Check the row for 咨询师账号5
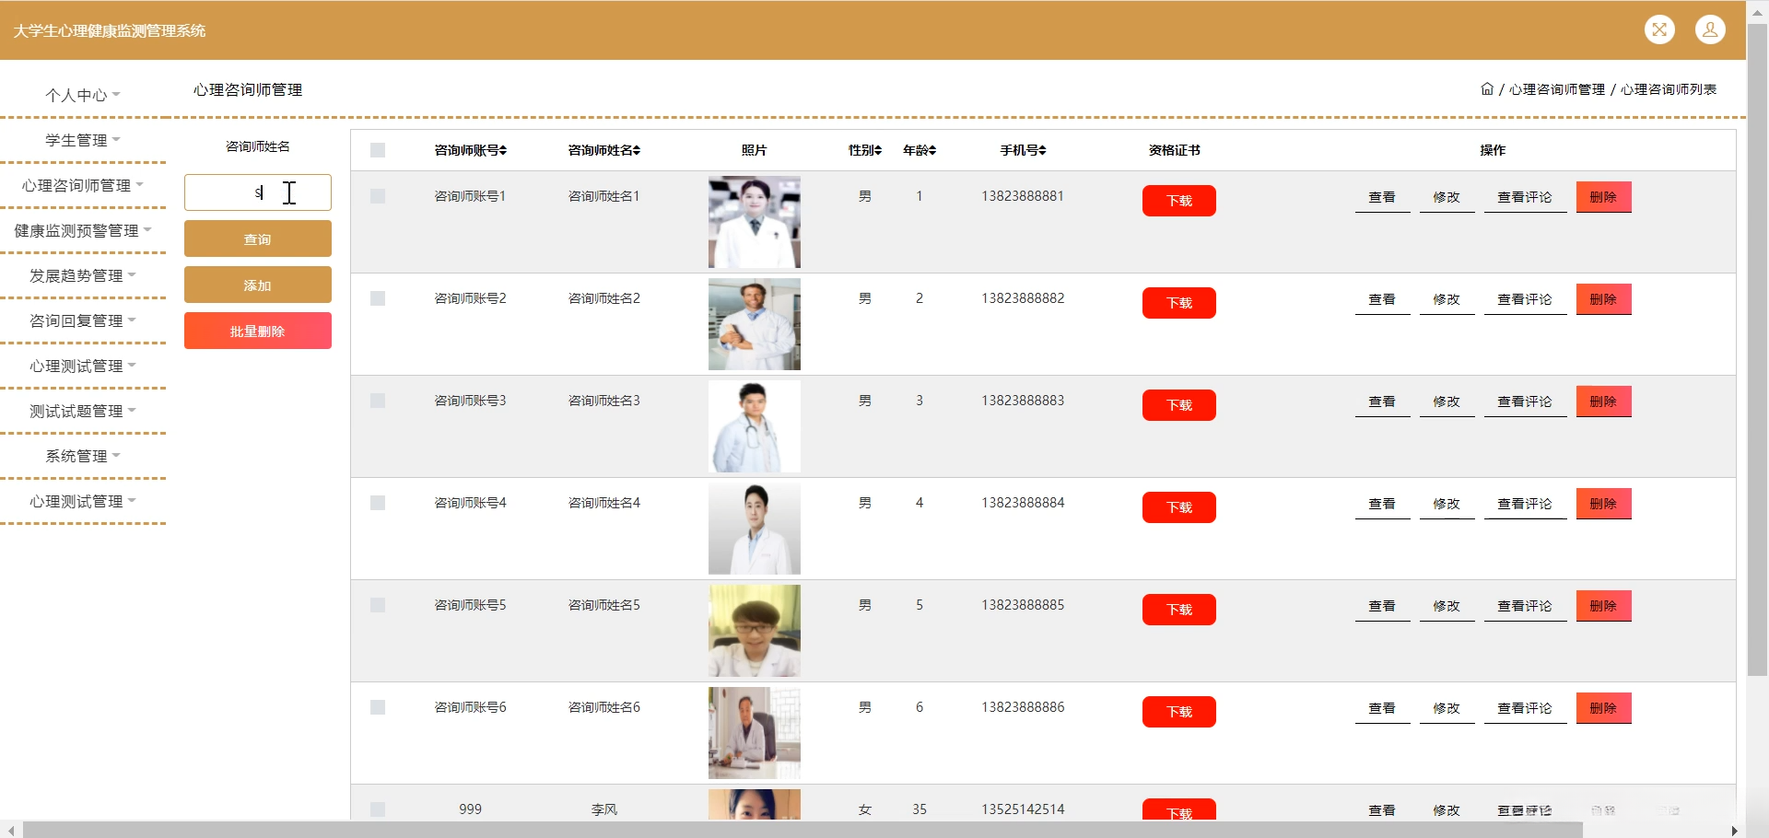The image size is (1769, 838). pos(378,605)
